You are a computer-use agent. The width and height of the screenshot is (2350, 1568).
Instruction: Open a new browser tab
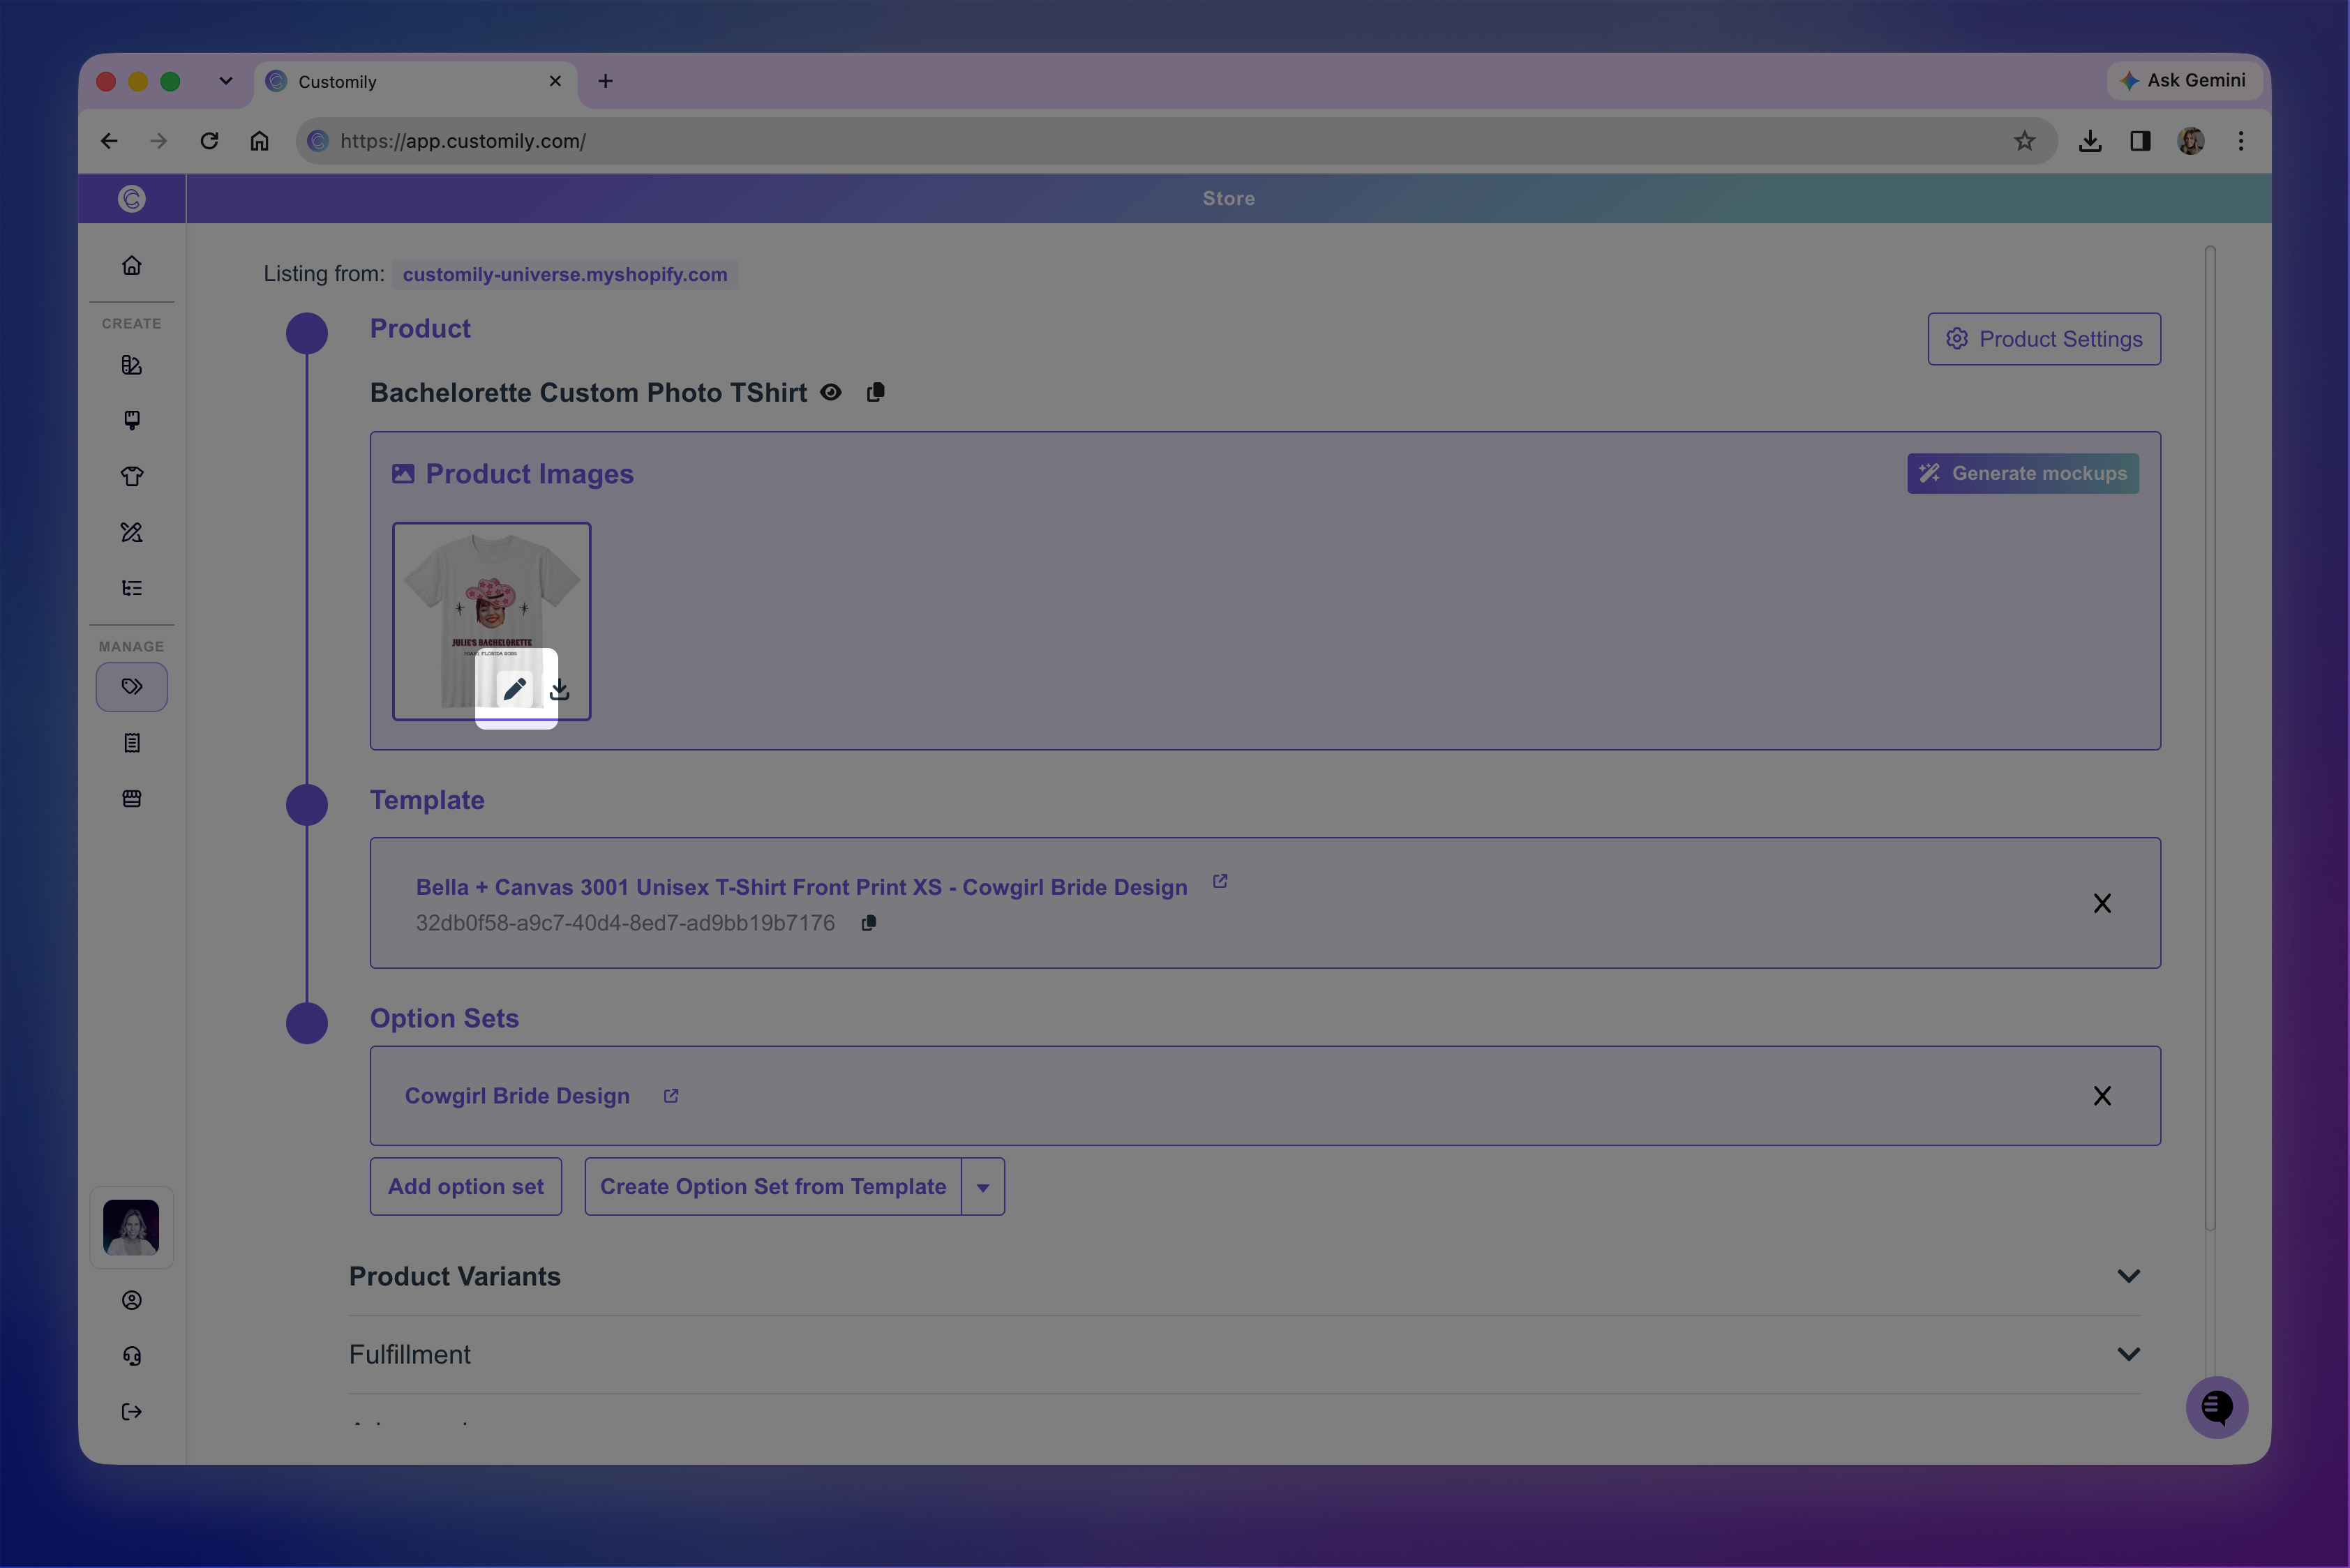click(605, 81)
